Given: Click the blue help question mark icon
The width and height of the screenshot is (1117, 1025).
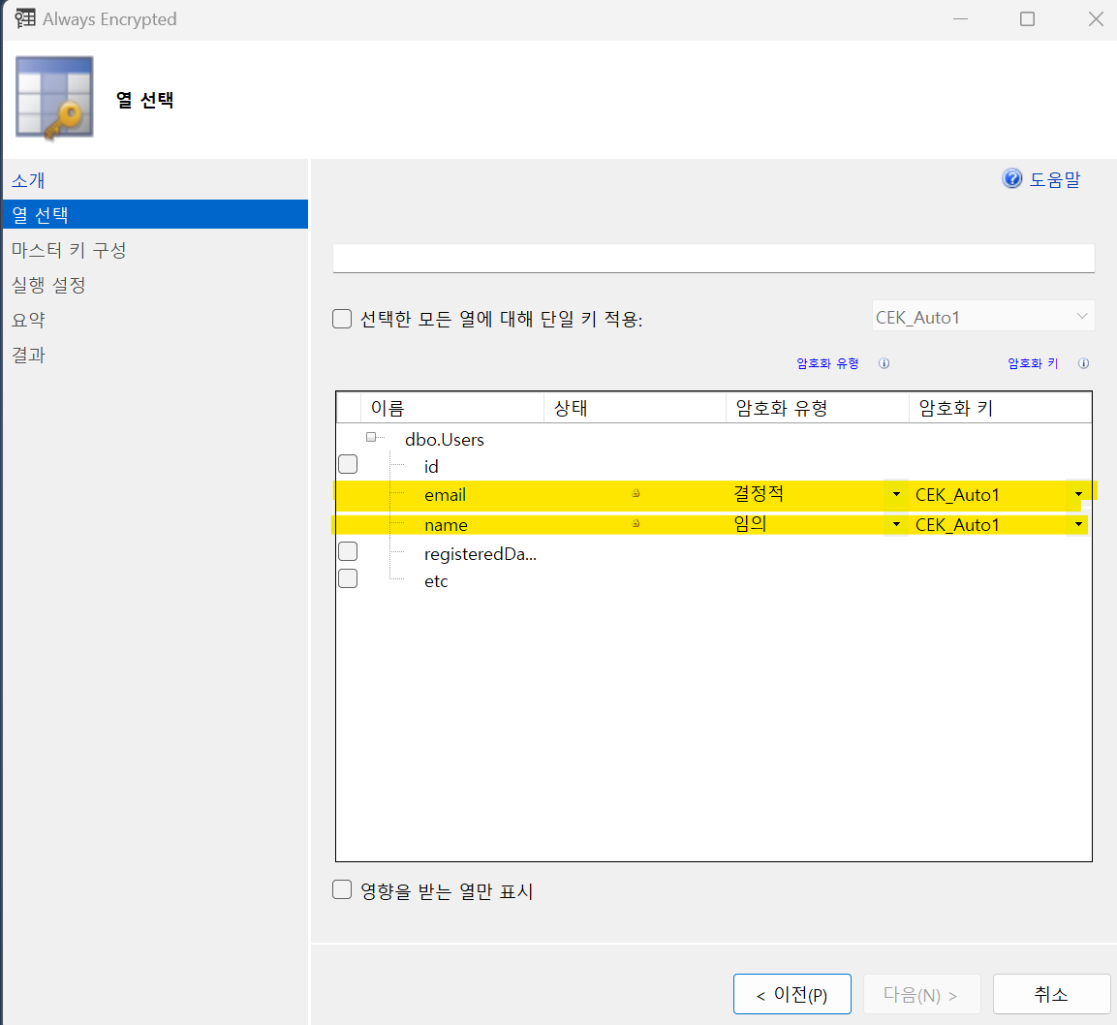Looking at the screenshot, I should point(1012,179).
